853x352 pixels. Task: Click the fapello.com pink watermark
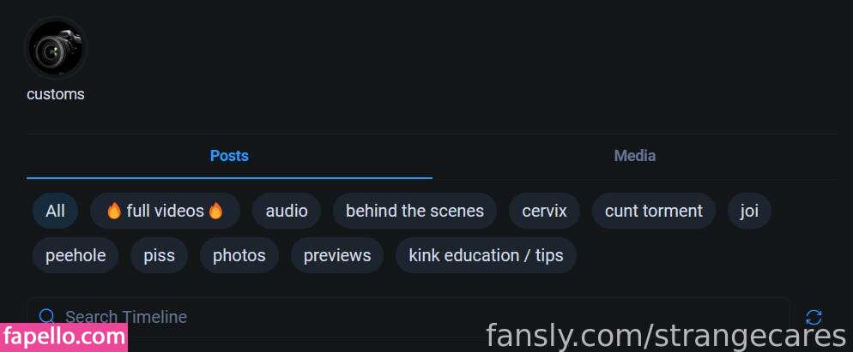(64, 337)
